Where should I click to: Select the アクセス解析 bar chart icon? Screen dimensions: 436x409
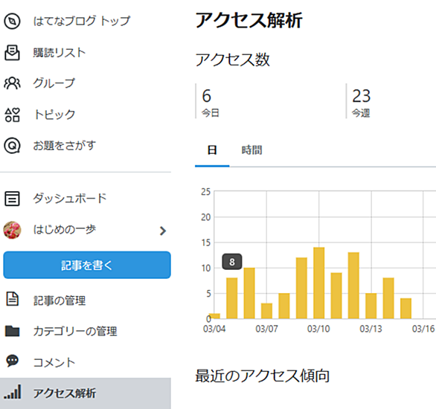(x=13, y=392)
